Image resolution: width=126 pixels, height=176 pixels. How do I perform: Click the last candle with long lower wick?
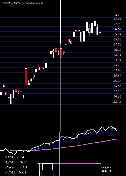[x=100, y=37]
